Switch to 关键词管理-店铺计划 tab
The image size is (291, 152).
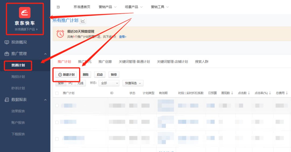pos(172,61)
